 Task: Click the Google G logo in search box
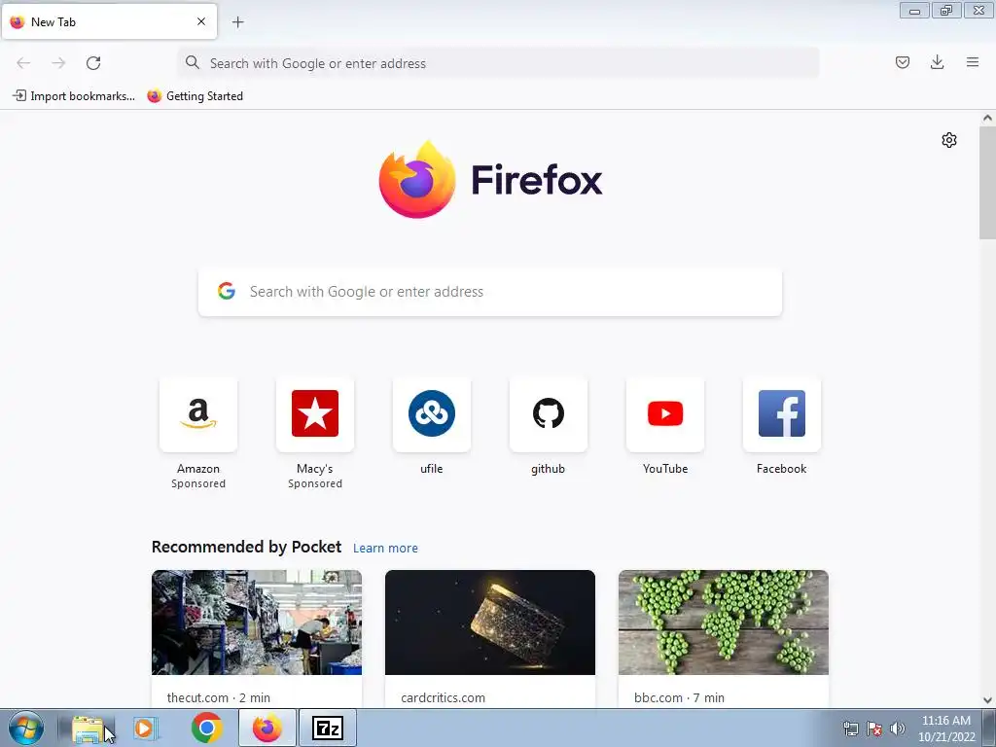[x=227, y=291]
